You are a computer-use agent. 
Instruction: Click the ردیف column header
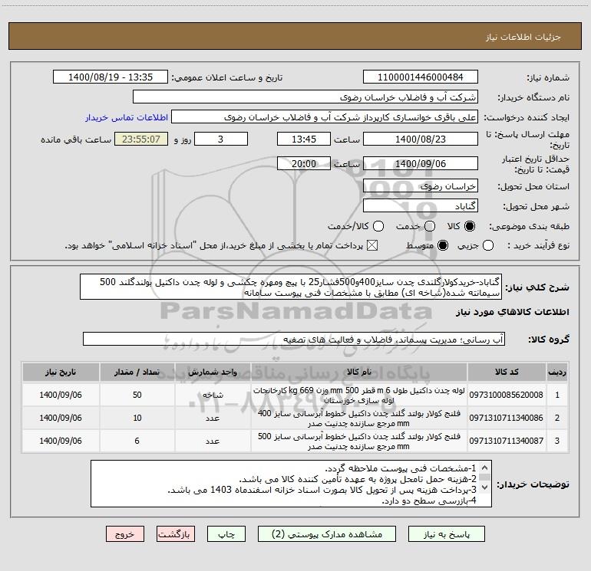coord(557,372)
